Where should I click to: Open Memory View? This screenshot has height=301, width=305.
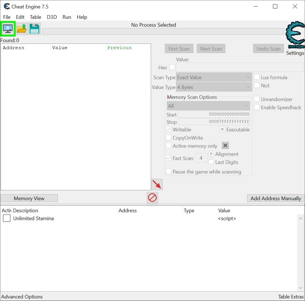point(29,198)
